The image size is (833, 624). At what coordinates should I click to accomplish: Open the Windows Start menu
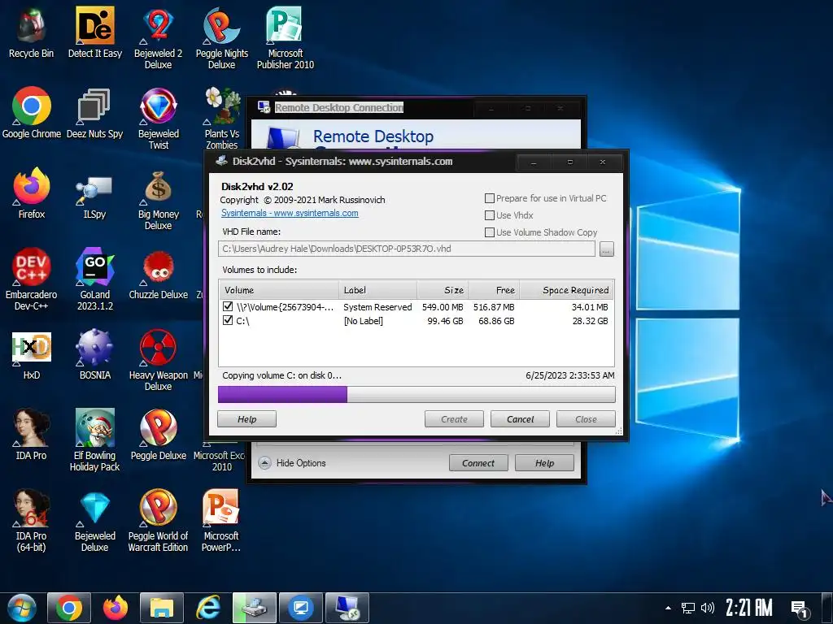click(21, 608)
